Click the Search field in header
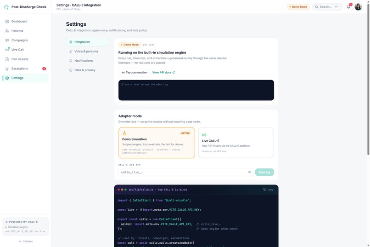 [327, 6]
